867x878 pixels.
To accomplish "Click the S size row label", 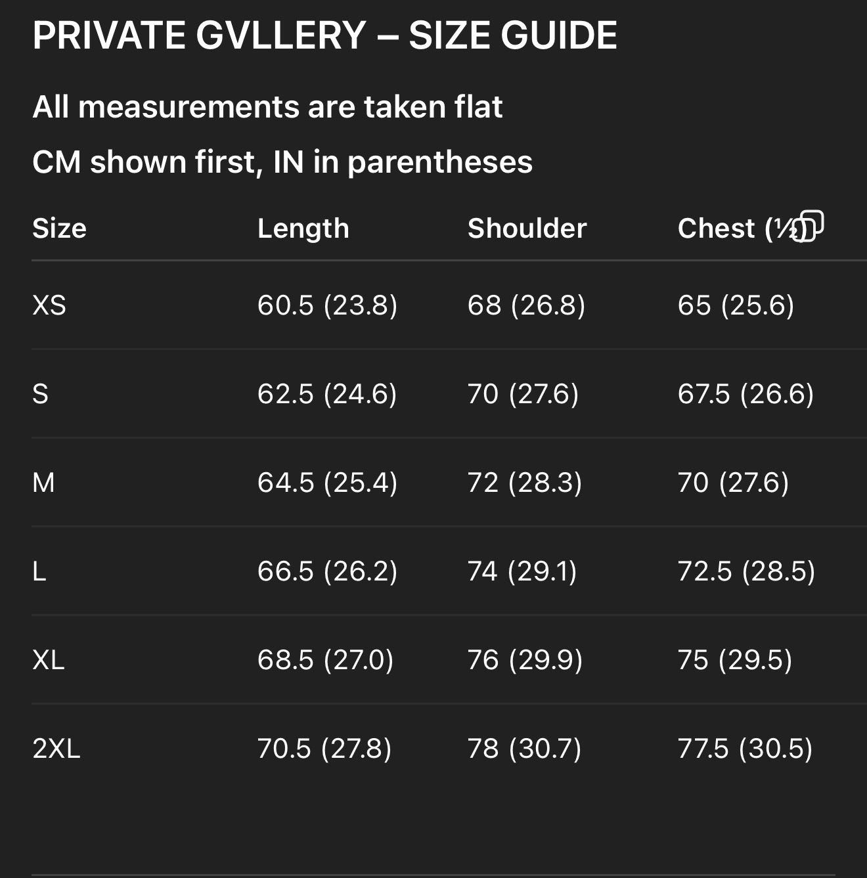I will tap(40, 394).
